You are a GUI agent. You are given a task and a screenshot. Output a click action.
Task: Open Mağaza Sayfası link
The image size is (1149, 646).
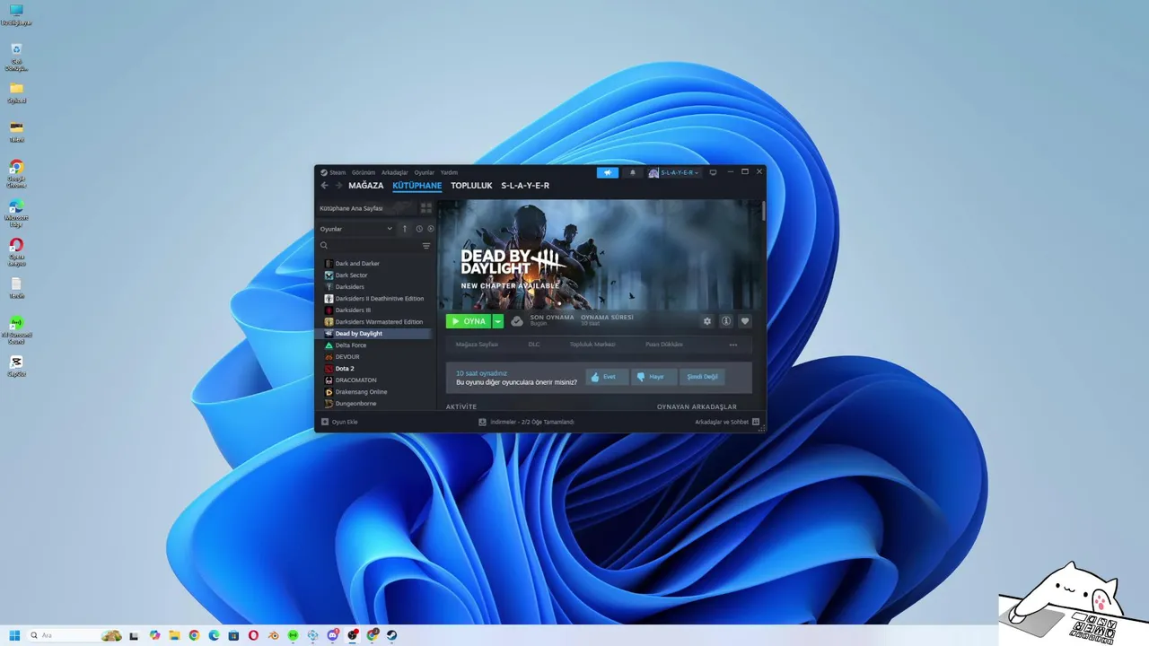477,345
